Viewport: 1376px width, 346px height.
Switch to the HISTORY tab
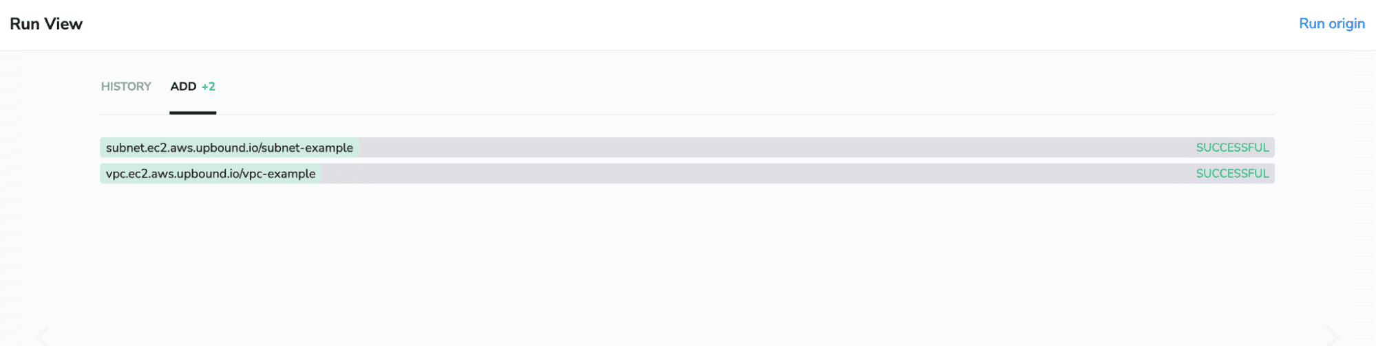[x=126, y=86]
